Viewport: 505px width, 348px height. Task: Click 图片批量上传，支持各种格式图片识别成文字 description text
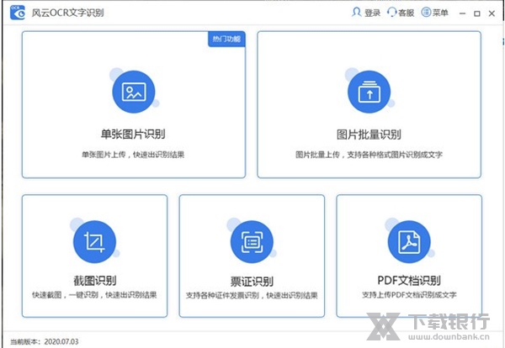tap(369, 155)
